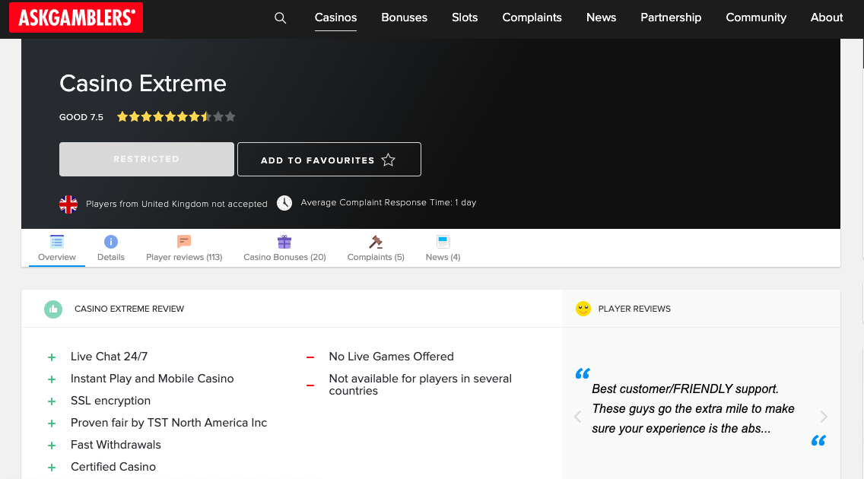
Task: Switch to the Overview tab
Action: 57,249
